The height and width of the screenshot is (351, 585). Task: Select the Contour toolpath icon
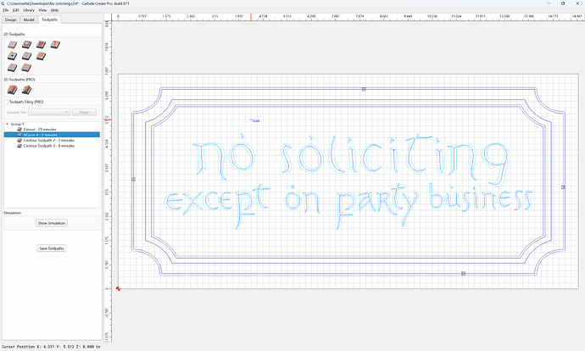click(x=13, y=45)
